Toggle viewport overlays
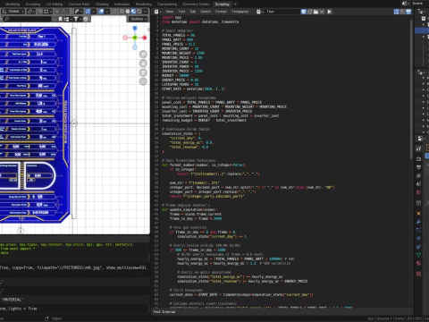 (101, 12)
